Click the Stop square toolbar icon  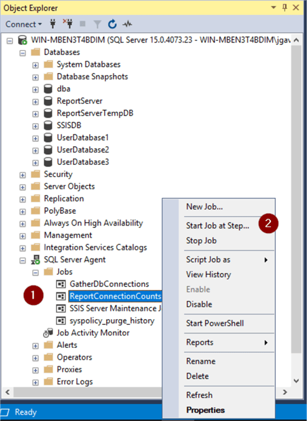82,24
